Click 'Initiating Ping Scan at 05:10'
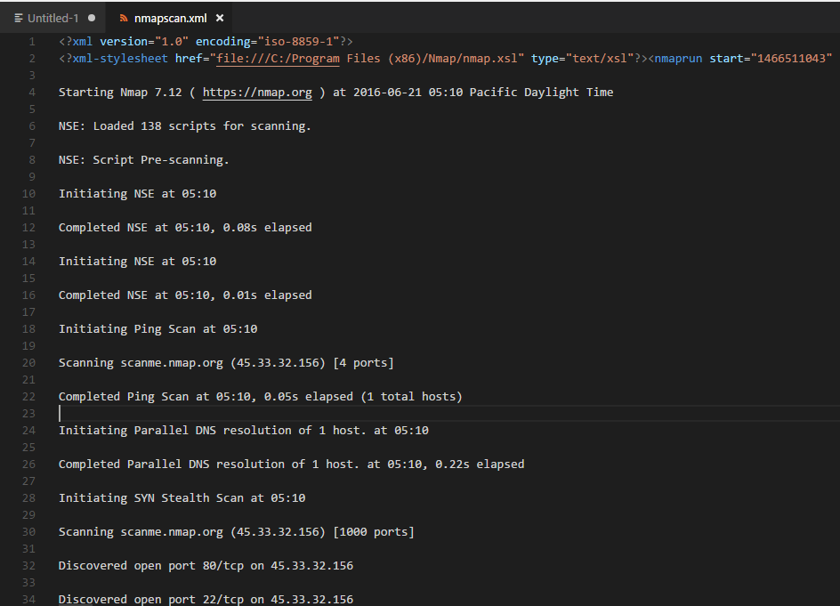This screenshot has width=840, height=606. click(x=158, y=328)
